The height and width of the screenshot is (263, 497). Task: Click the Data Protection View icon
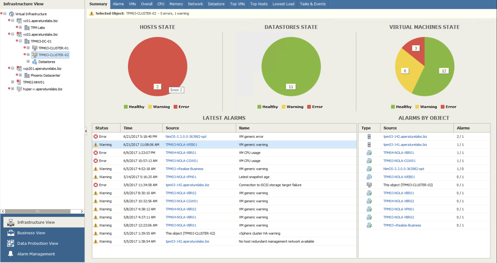point(11,244)
